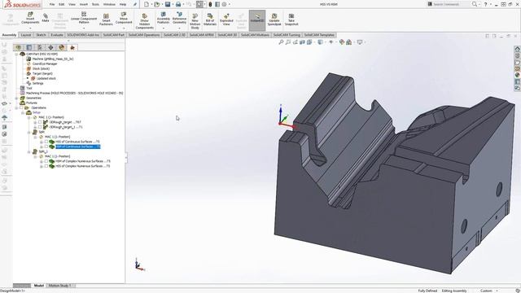This screenshot has height=293, width=521.
Task: Click the Zoom to Area icon
Action: point(288,42)
